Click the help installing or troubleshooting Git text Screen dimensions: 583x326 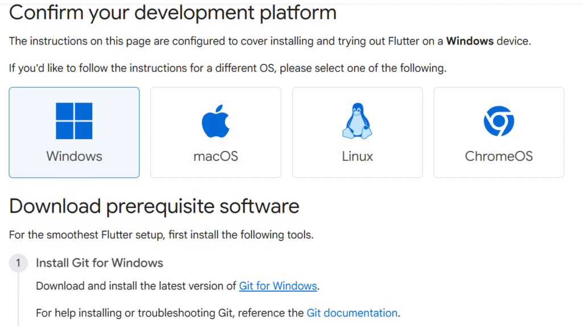point(170,313)
